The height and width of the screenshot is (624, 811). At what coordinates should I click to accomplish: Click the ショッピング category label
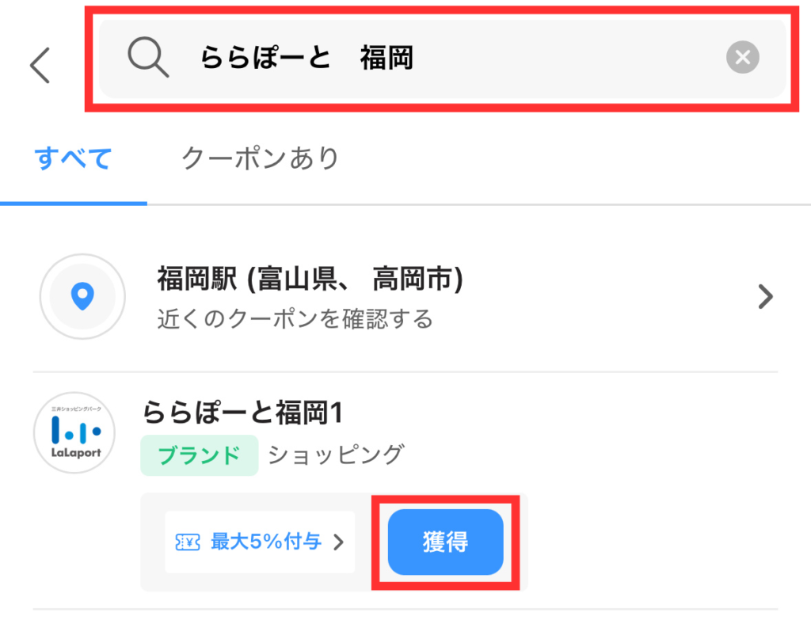pyautogui.click(x=336, y=455)
